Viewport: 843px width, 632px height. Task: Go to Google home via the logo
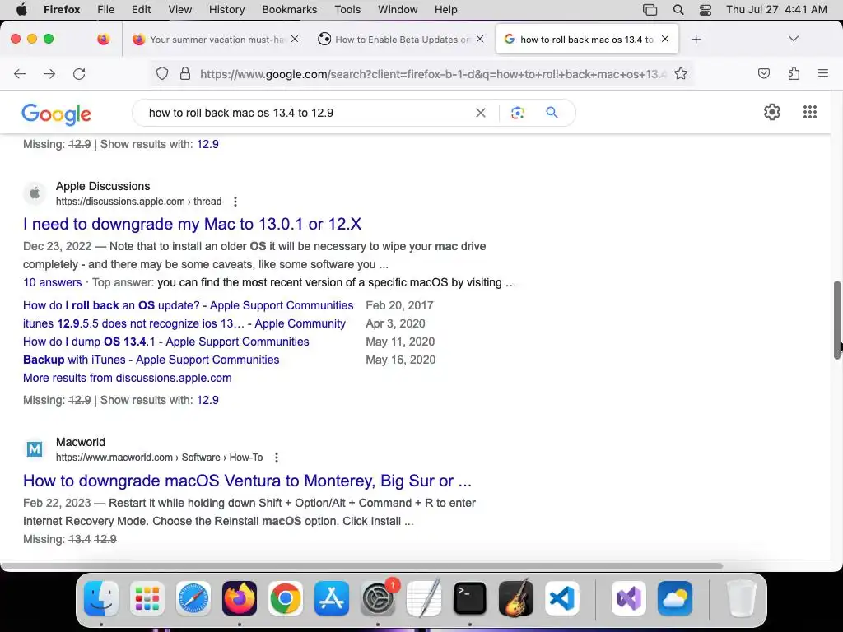click(x=57, y=114)
